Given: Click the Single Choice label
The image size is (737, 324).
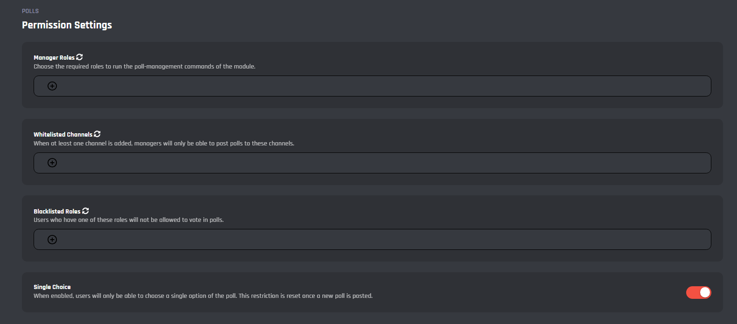Looking at the screenshot, I should pyautogui.click(x=52, y=287).
